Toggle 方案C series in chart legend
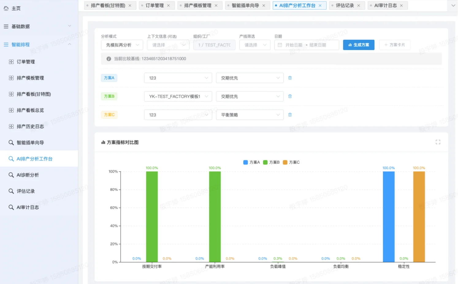 tap(291, 162)
